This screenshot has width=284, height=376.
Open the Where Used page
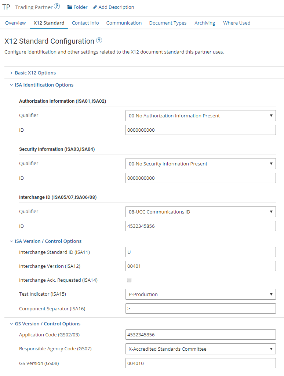coord(237,23)
